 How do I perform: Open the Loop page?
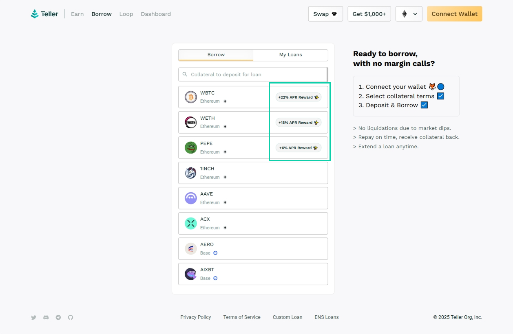click(x=126, y=14)
